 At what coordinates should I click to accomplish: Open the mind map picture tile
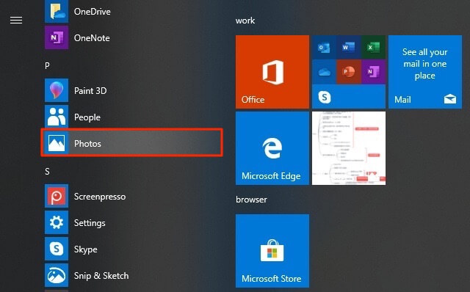349,148
